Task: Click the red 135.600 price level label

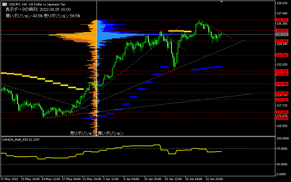Action: click(x=282, y=30)
